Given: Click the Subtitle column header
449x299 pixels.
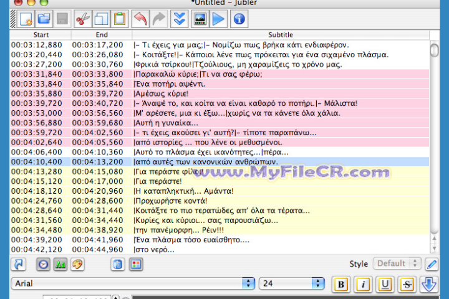Looking at the screenshot, I should (281, 35).
